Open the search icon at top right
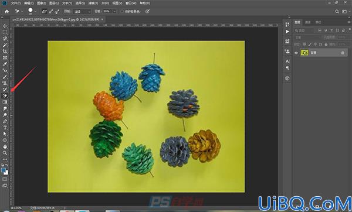 pos(337,12)
